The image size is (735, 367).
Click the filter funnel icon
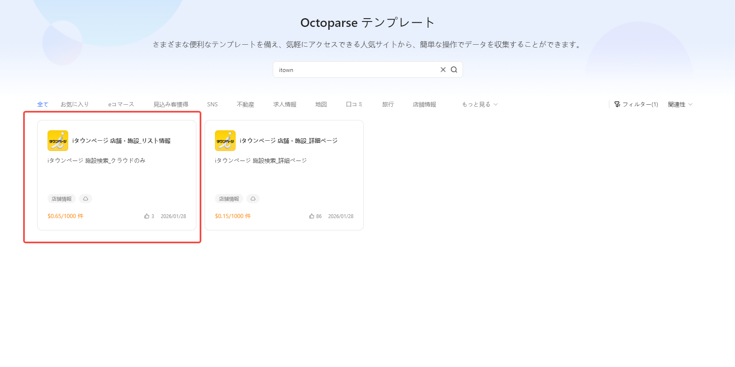(x=617, y=104)
